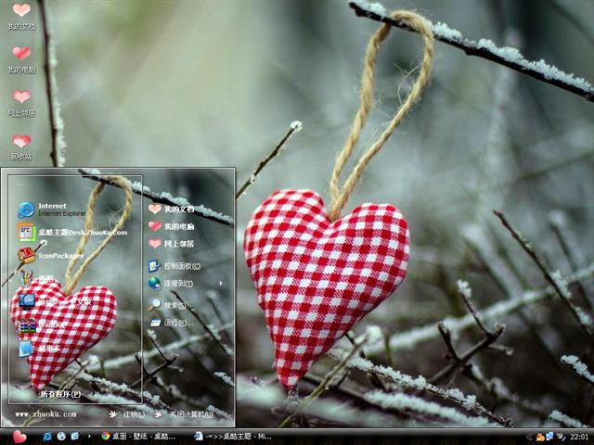The image size is (594, 445).
Task: Expand quick launch overflow chevron
Action: [89, 437]
